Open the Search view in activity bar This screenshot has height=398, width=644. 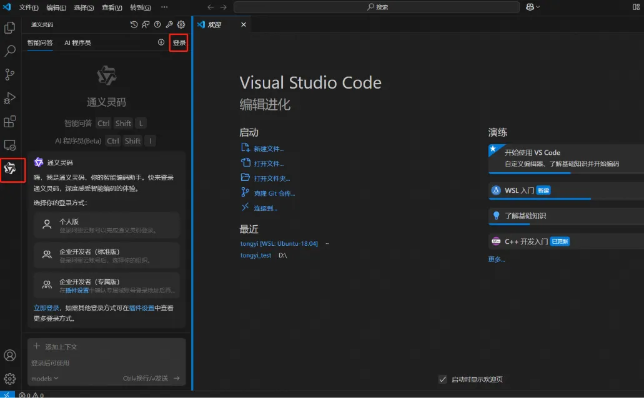click(x=9, y=51)
